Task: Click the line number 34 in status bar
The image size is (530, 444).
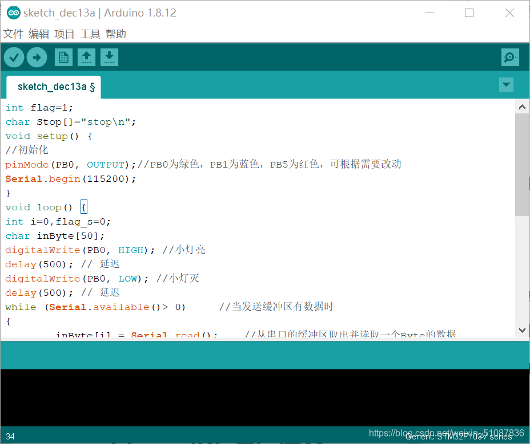Action: (10, 437)
